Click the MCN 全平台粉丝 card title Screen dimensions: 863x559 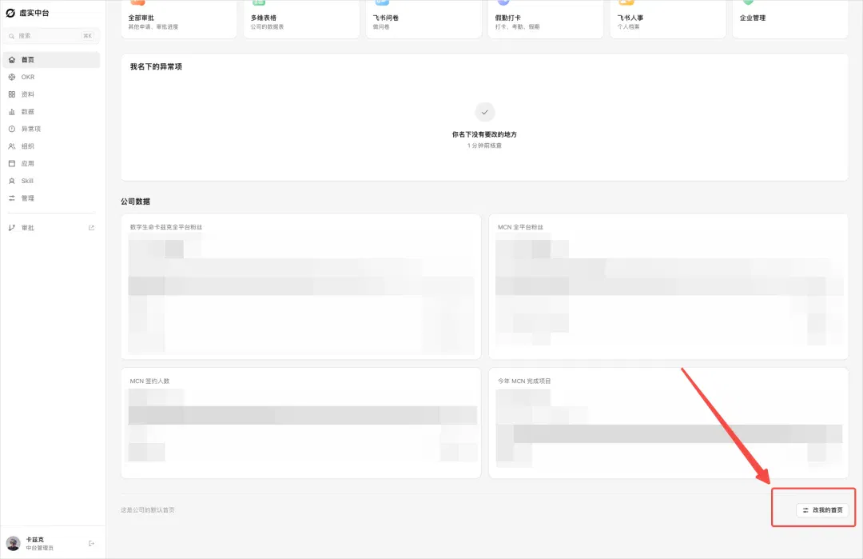pyautogui.click(x=521, y=227)
